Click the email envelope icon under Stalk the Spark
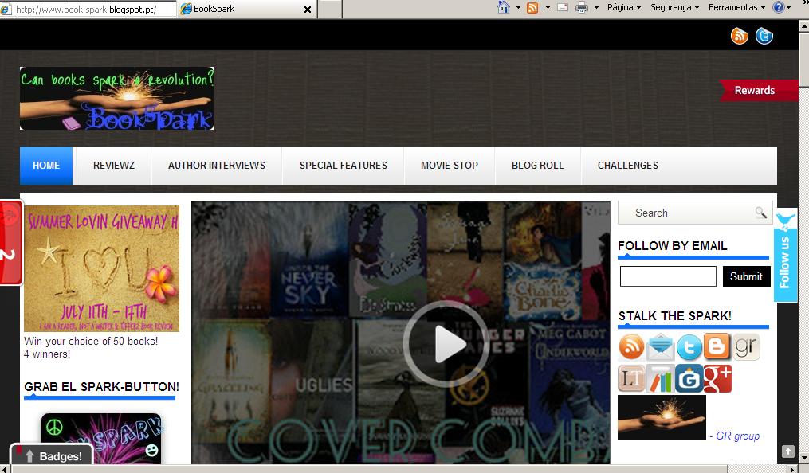Screen dimensions: 809x473 [x=661, y=346]
